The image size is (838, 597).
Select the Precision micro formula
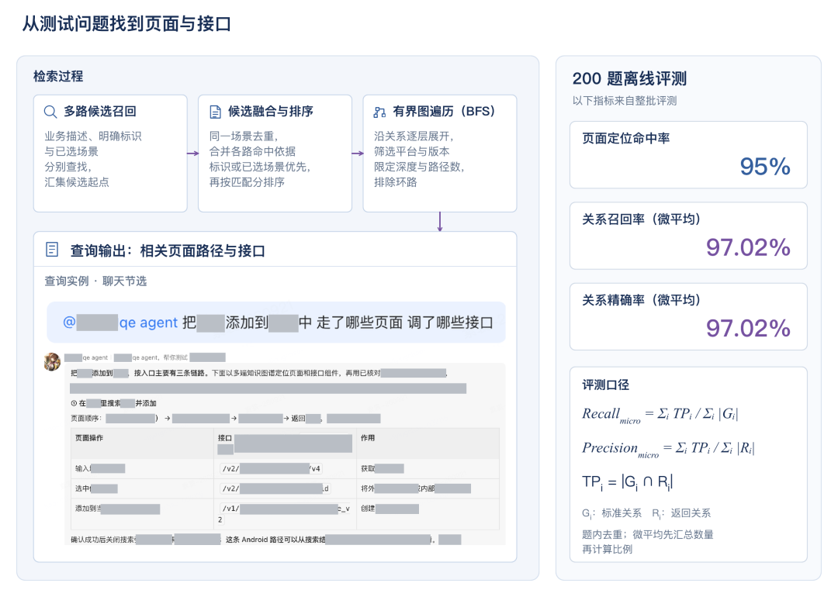click(x=669, y=449)
